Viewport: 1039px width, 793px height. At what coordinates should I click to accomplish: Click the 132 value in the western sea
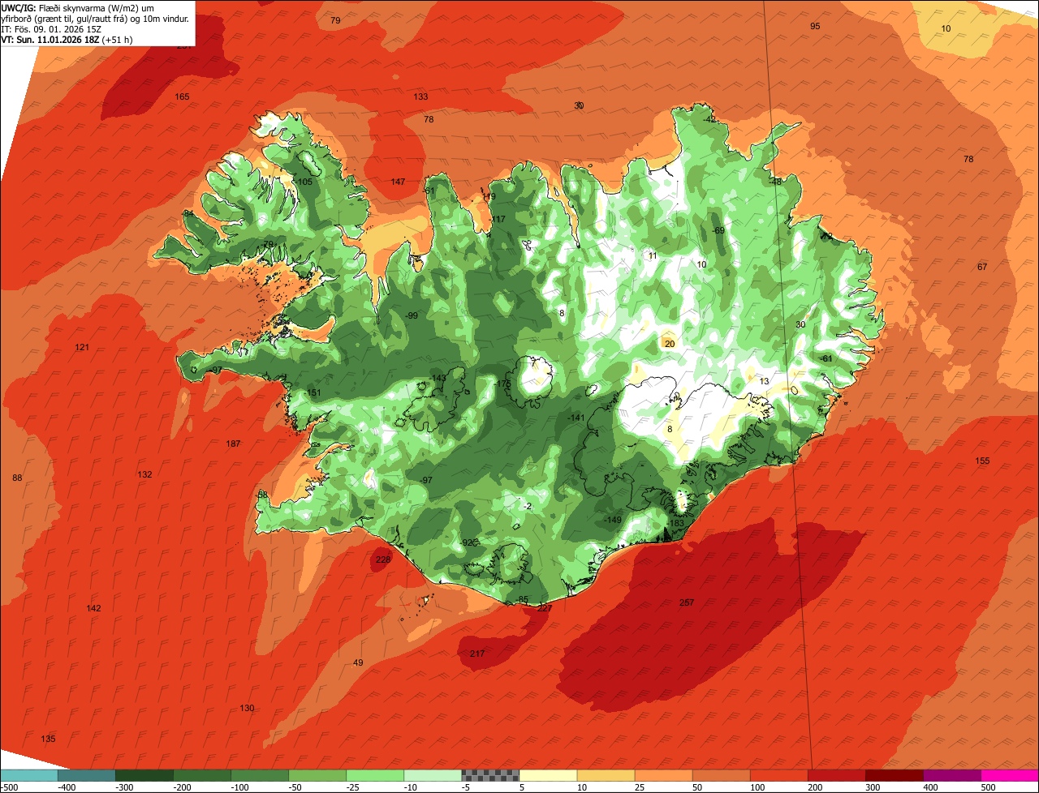[145, 474]
